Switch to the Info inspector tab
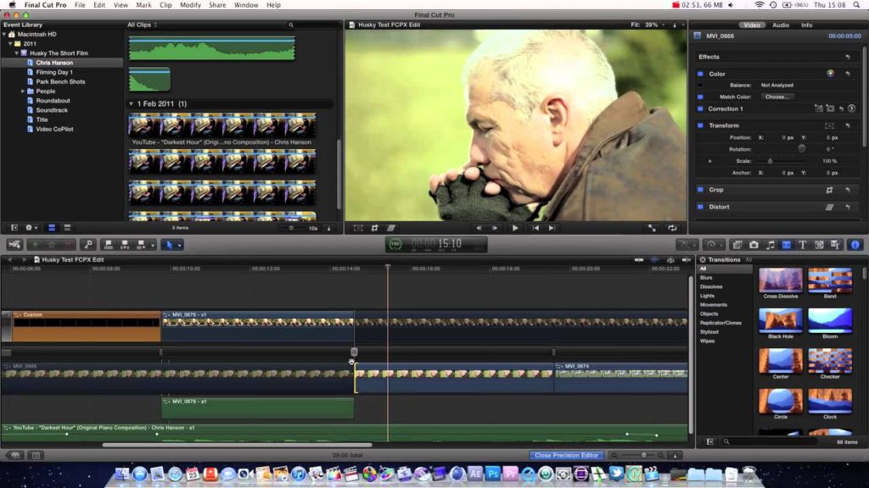 point(806,25)
